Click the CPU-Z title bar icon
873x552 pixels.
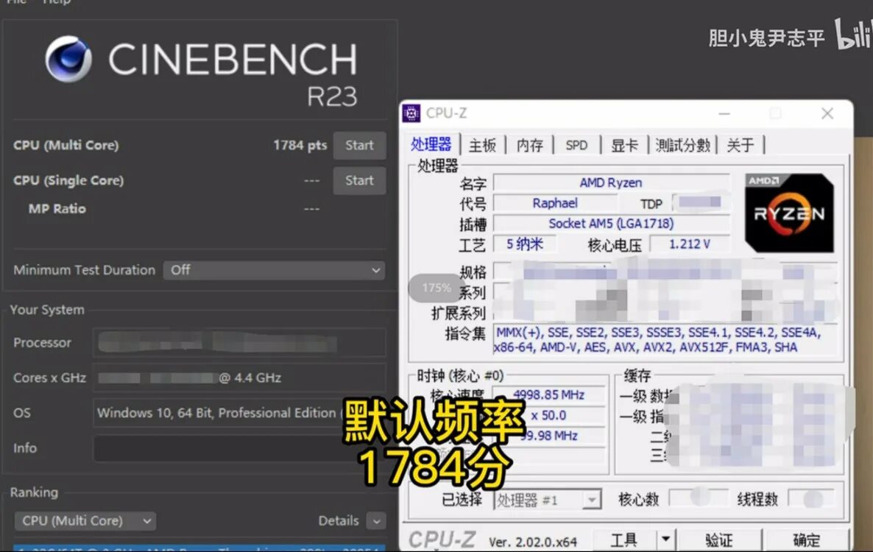[x=411, y=113]
